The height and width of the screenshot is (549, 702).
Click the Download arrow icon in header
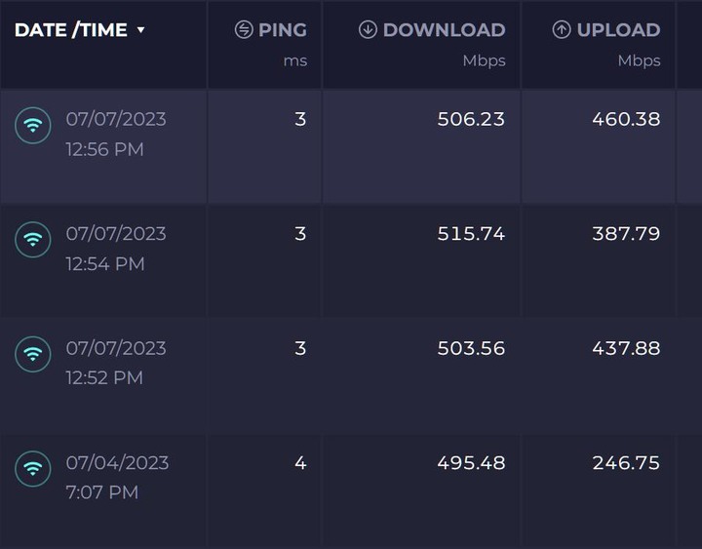click(368, 30)
